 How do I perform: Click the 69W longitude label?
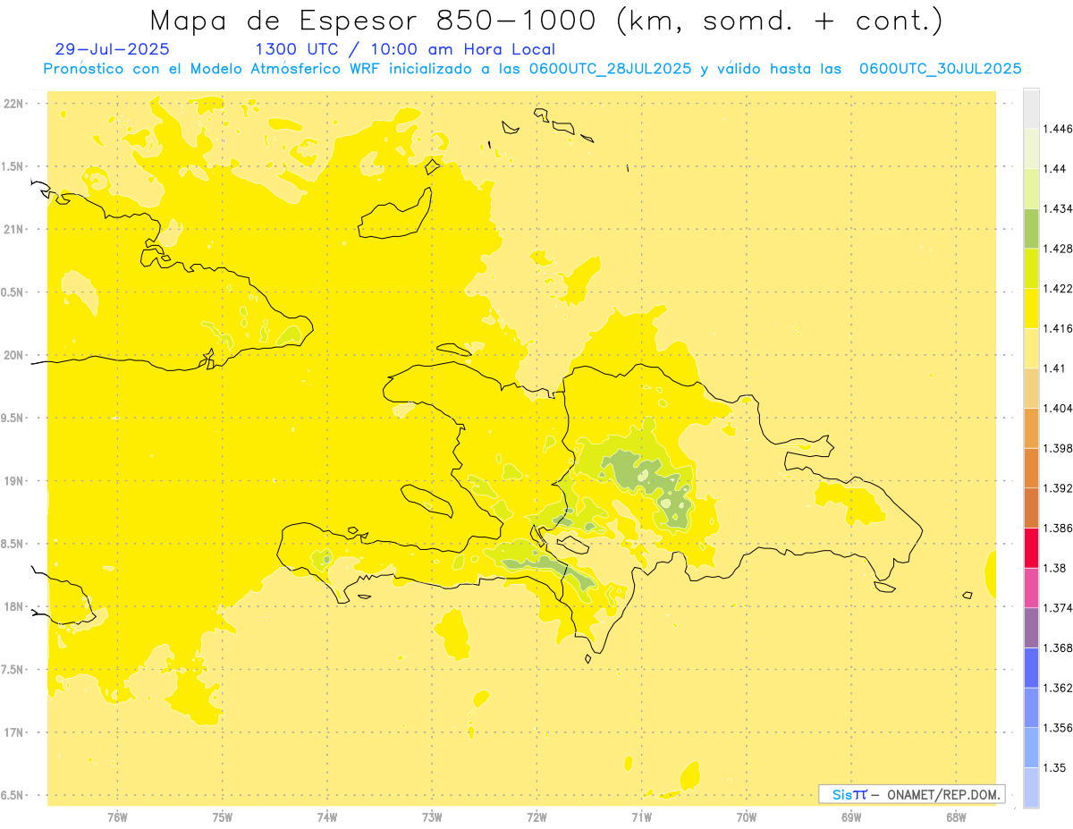[x=851, y=816]
